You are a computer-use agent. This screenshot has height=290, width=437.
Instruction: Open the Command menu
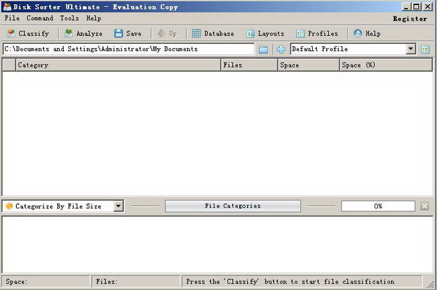(40, 18)
